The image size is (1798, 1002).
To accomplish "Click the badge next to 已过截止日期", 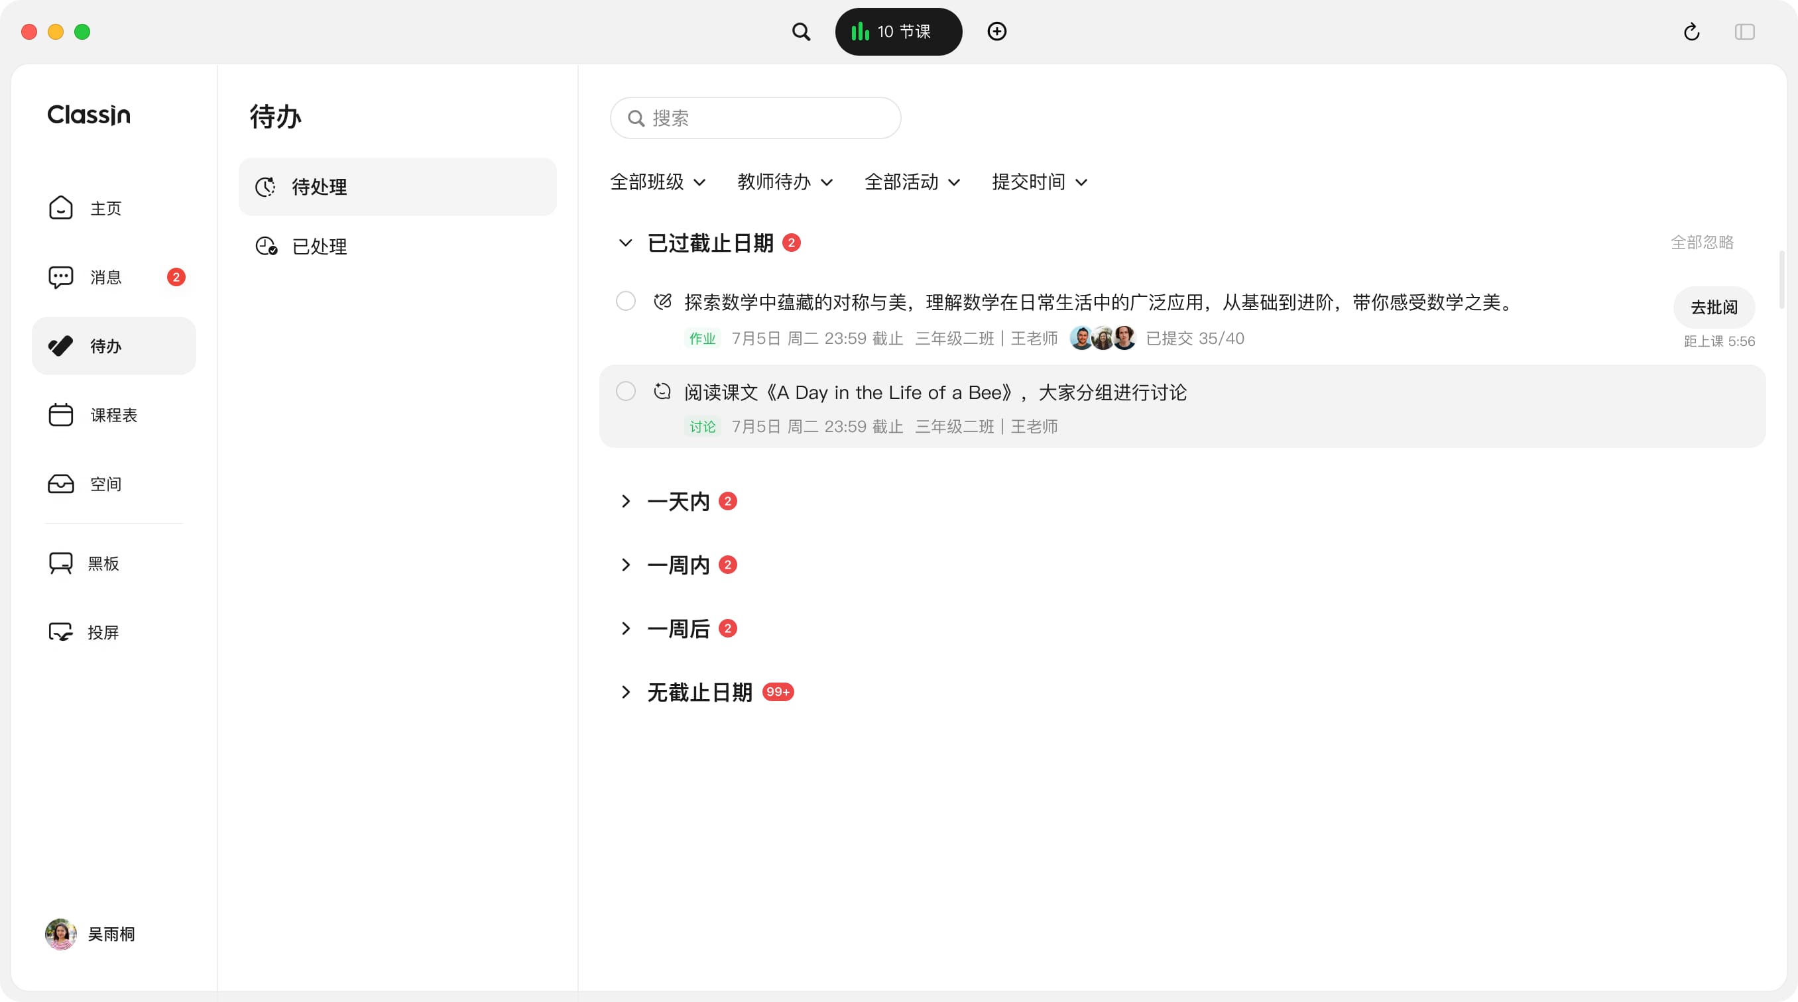I will (x=791, y=243).
